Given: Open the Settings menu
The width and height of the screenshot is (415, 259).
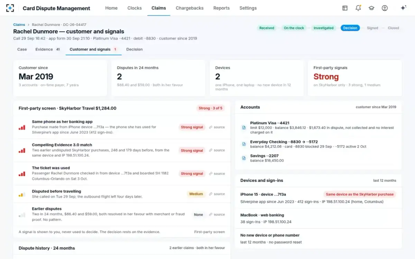Looking at the screenshot, I should click(x=248, y=8).
